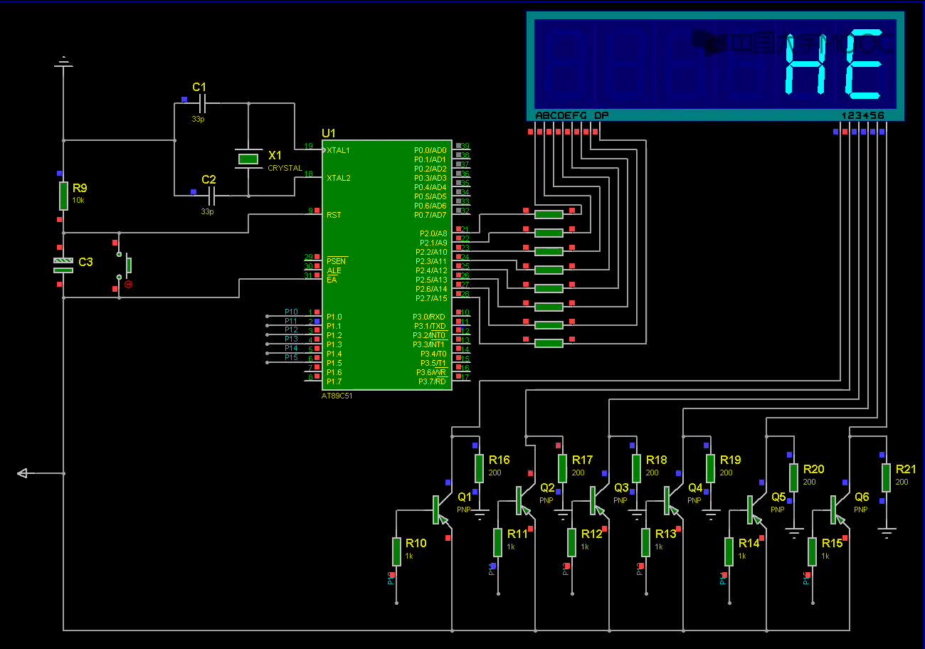Click the CRYSTAL value text

[285, 168]
